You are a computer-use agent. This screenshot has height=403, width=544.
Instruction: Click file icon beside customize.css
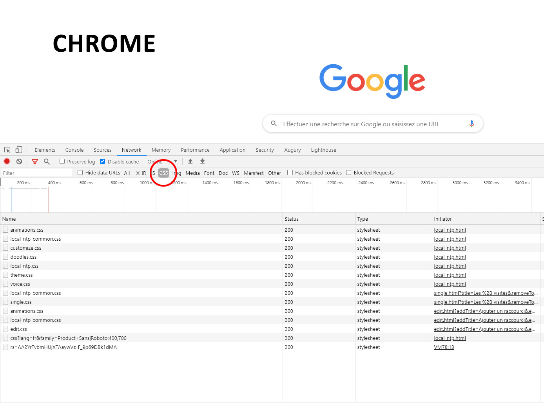pyautogui.click(x=5, y=248)
